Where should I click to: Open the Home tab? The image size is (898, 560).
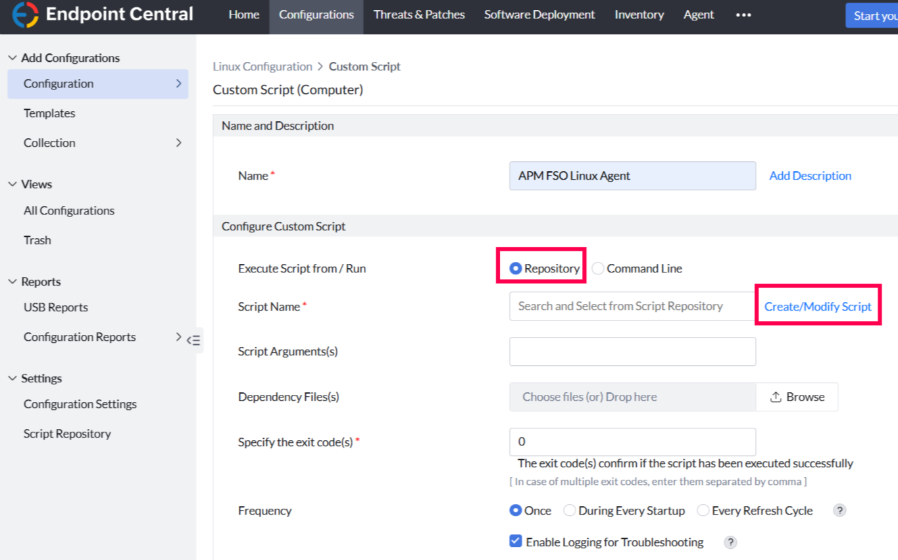tap(244, 14)
